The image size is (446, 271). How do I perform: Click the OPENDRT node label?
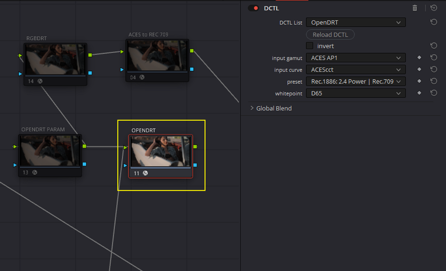(144, 130)
